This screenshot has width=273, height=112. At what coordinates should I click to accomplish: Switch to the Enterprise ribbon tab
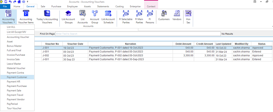click(x=135, y=6)
